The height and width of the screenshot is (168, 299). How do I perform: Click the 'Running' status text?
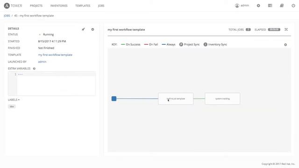pos(49,35)
